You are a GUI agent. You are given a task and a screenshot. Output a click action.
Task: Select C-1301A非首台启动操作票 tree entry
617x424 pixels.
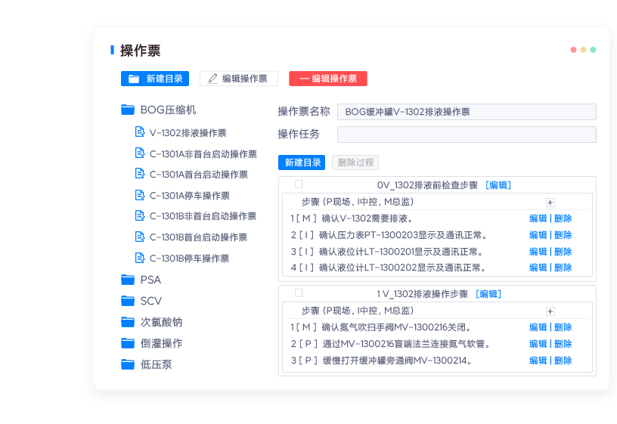[203, 154]
